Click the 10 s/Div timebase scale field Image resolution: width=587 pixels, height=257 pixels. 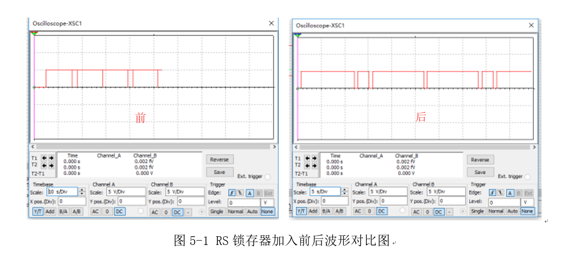[62, 192]
